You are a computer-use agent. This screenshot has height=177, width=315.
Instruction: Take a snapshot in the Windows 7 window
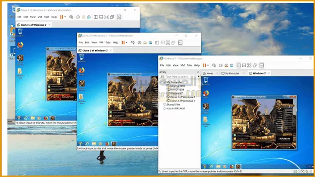pos(221,65)
